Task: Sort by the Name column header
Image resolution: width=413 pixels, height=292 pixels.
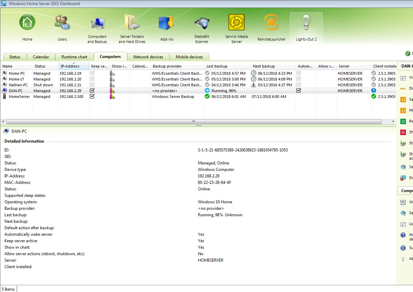Action: pos(16,66)
